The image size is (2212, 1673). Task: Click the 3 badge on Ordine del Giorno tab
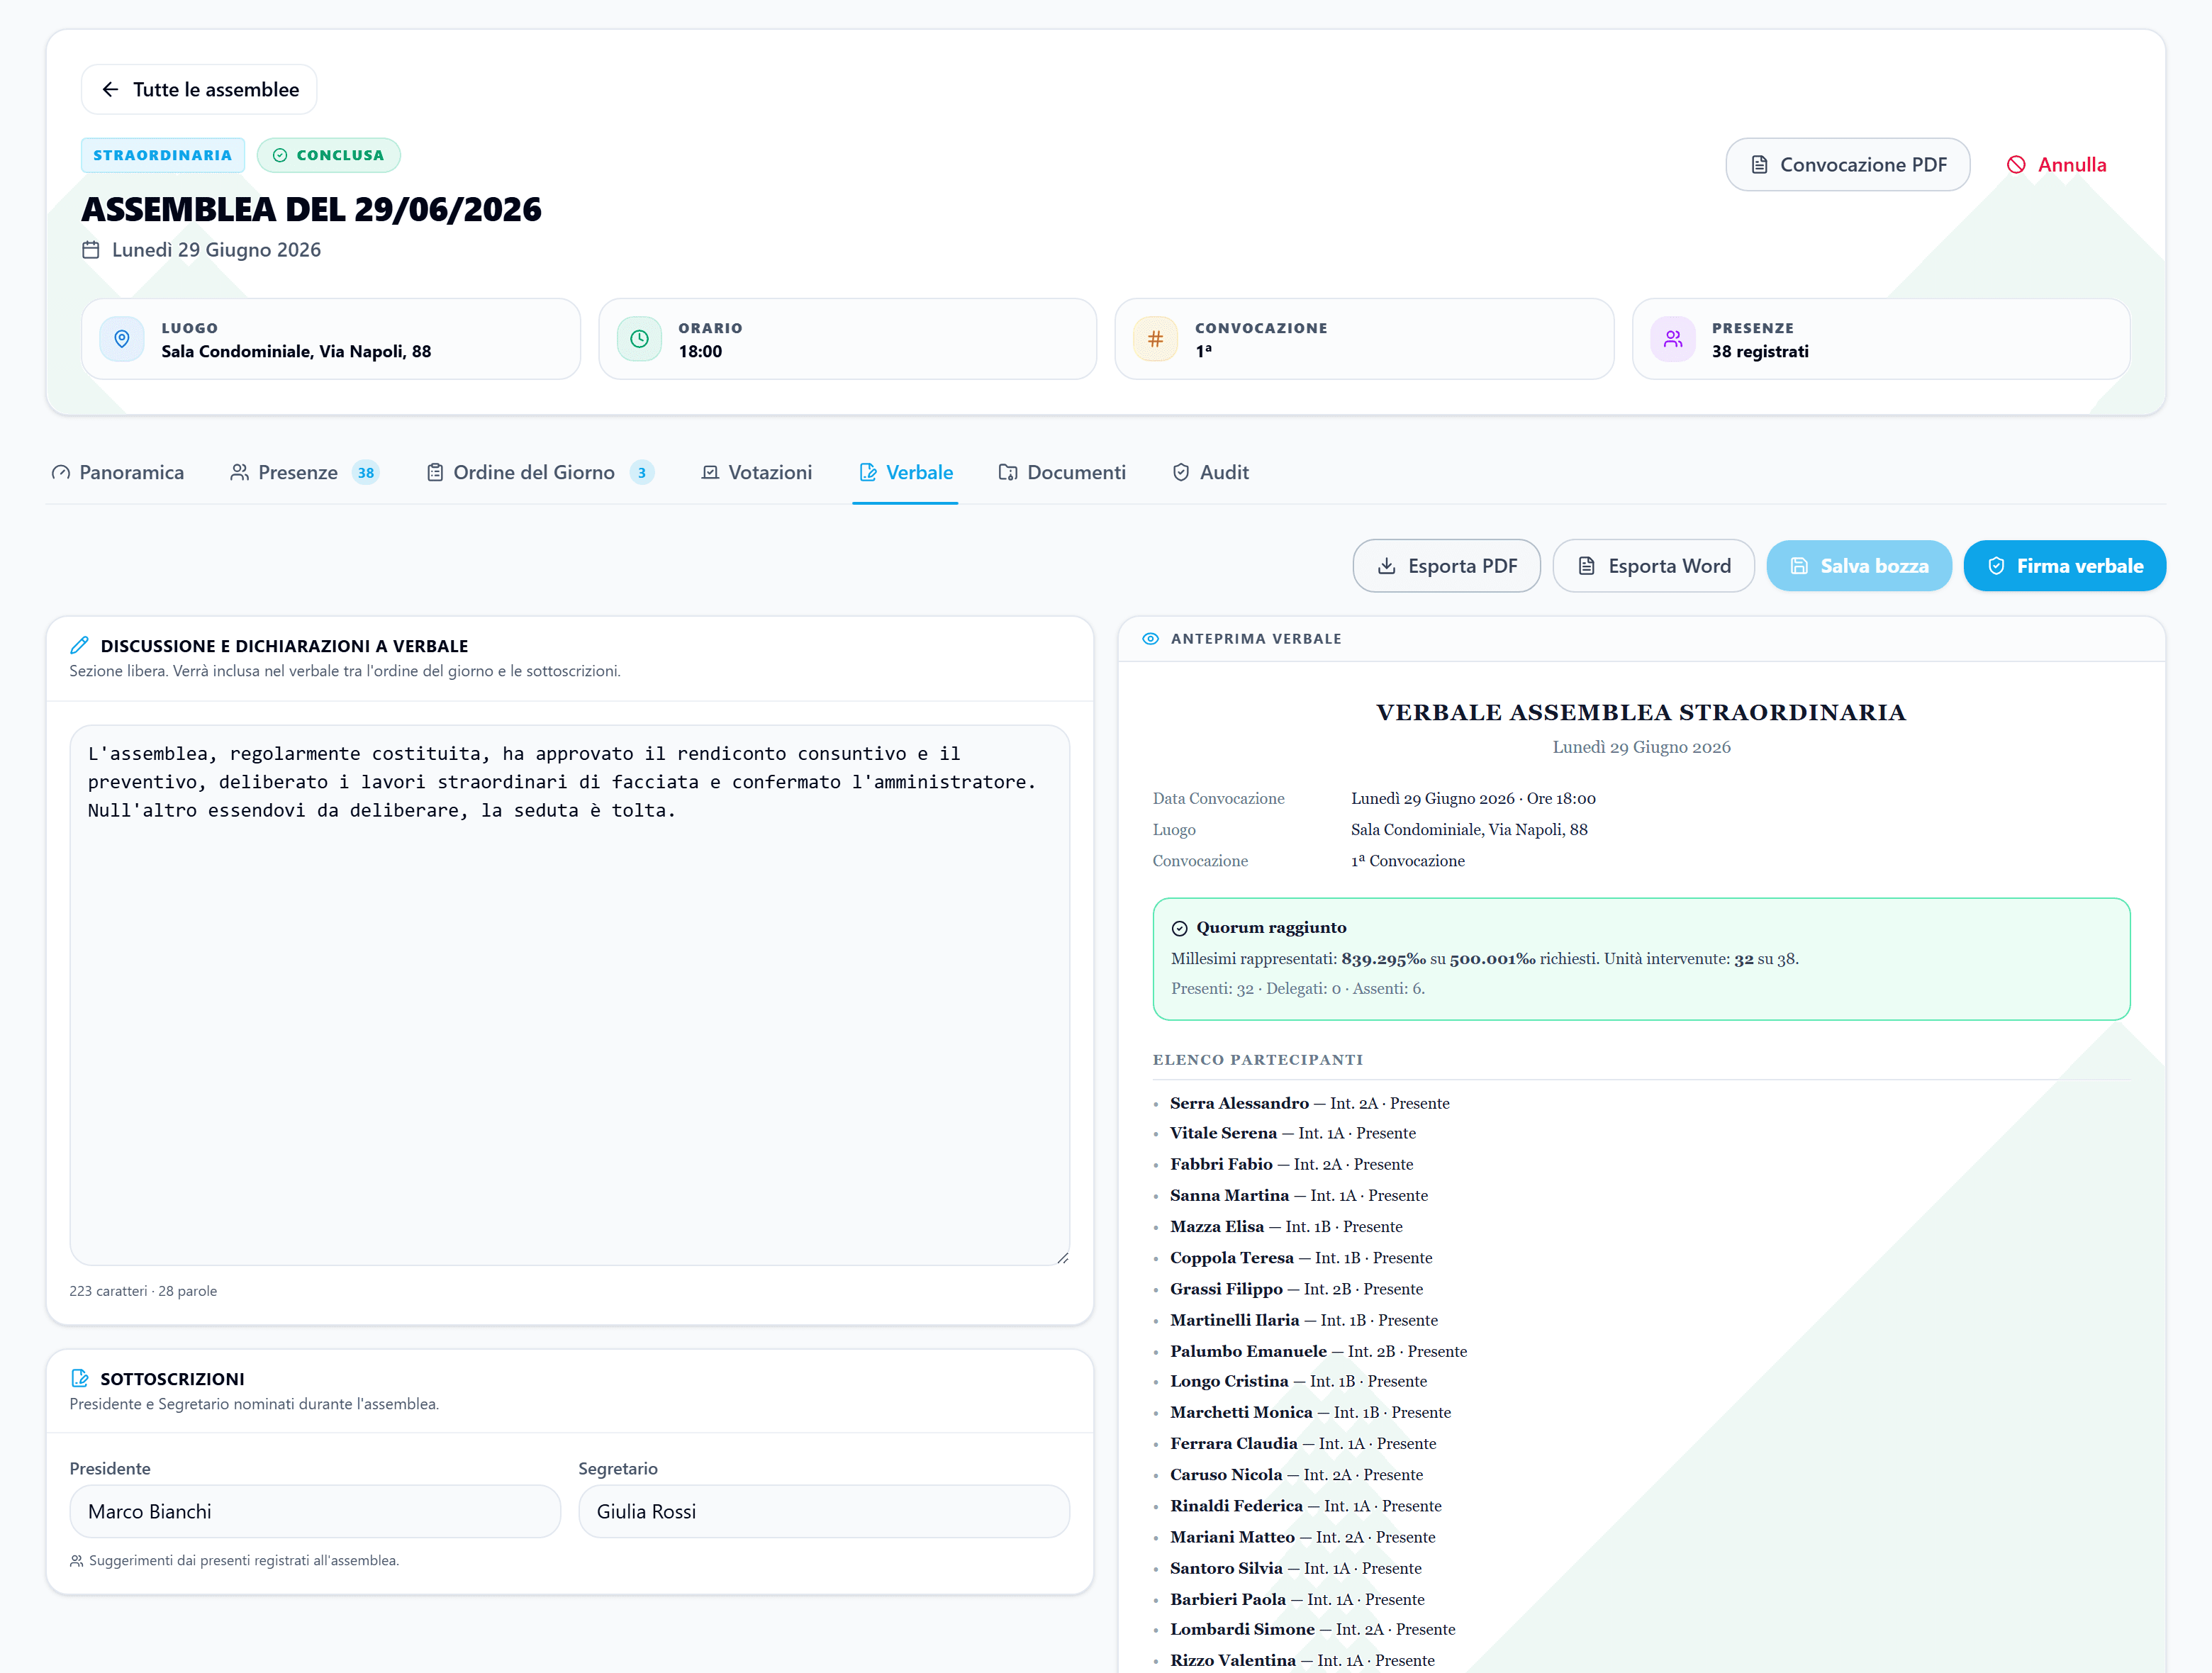tap(642, 473)
